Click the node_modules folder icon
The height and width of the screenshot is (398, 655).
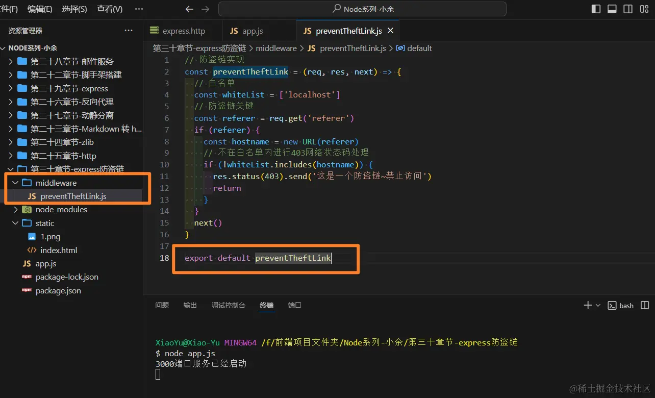click(27, 210)
